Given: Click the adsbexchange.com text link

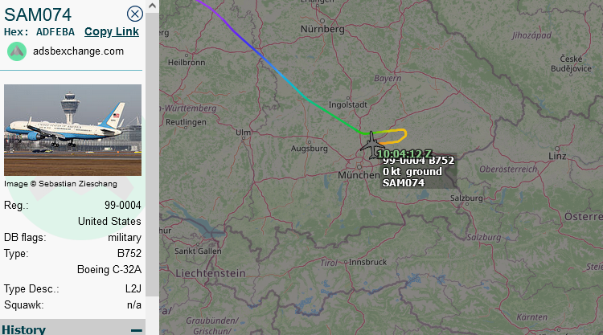Looking at the screenshot, I should point(79,51).
